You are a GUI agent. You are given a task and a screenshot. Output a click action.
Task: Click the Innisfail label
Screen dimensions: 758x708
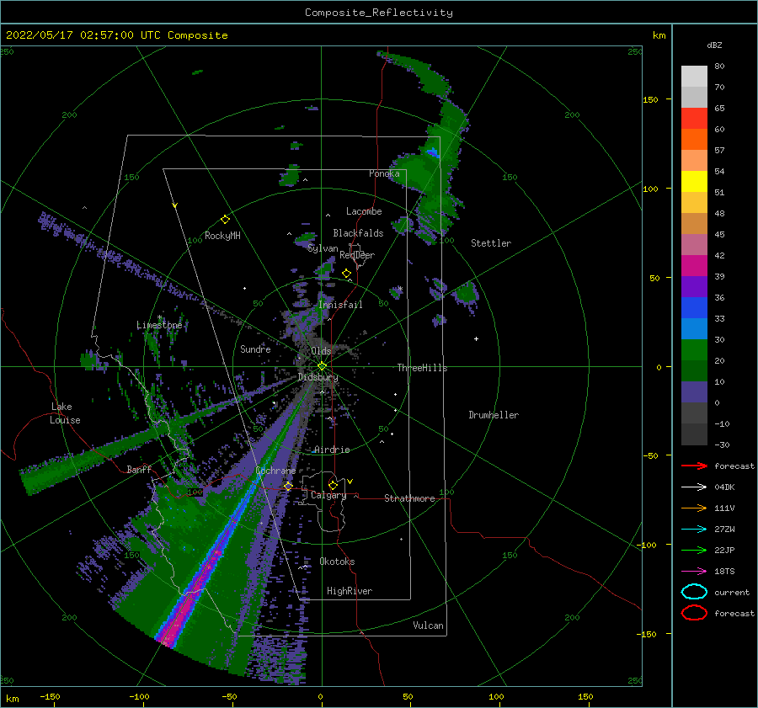(340, 305)
